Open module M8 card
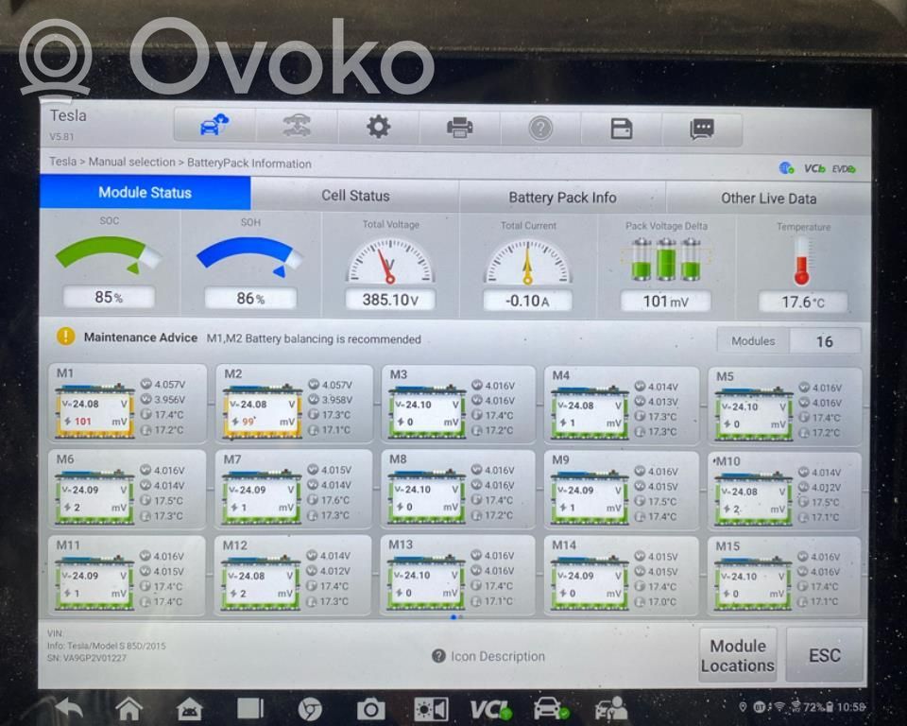The height and width of the screenshot is (726, 907). tap(457, 490)
